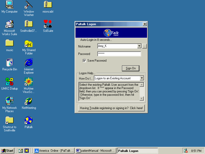Expand the Nickname dropdown arrow
The height and width of the screenshot is (154, 205).
click(x=139, y=46)
